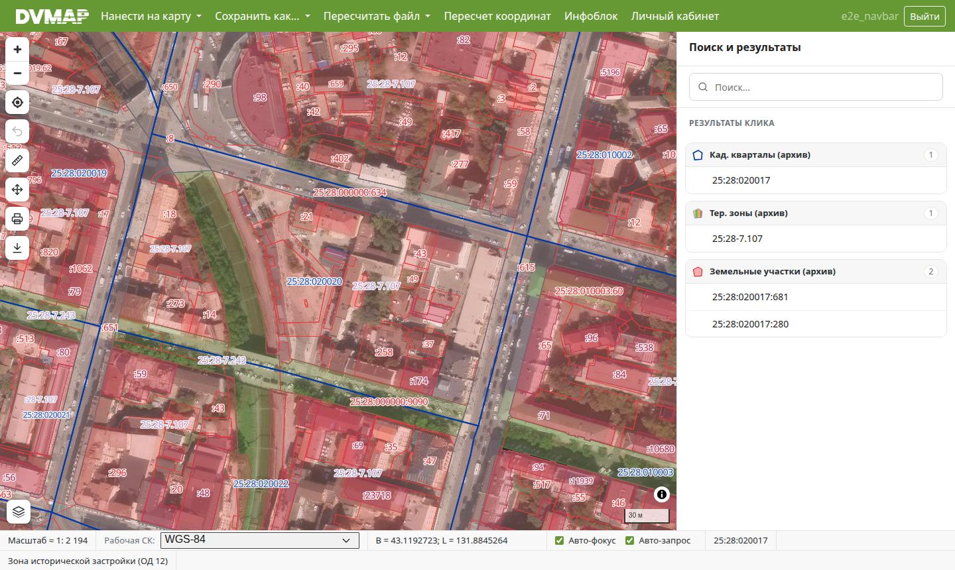The height and width of the screenshot is (570, 955).
Task: Select zone result 25:28-7.107
Action: (x=816, y=239)
